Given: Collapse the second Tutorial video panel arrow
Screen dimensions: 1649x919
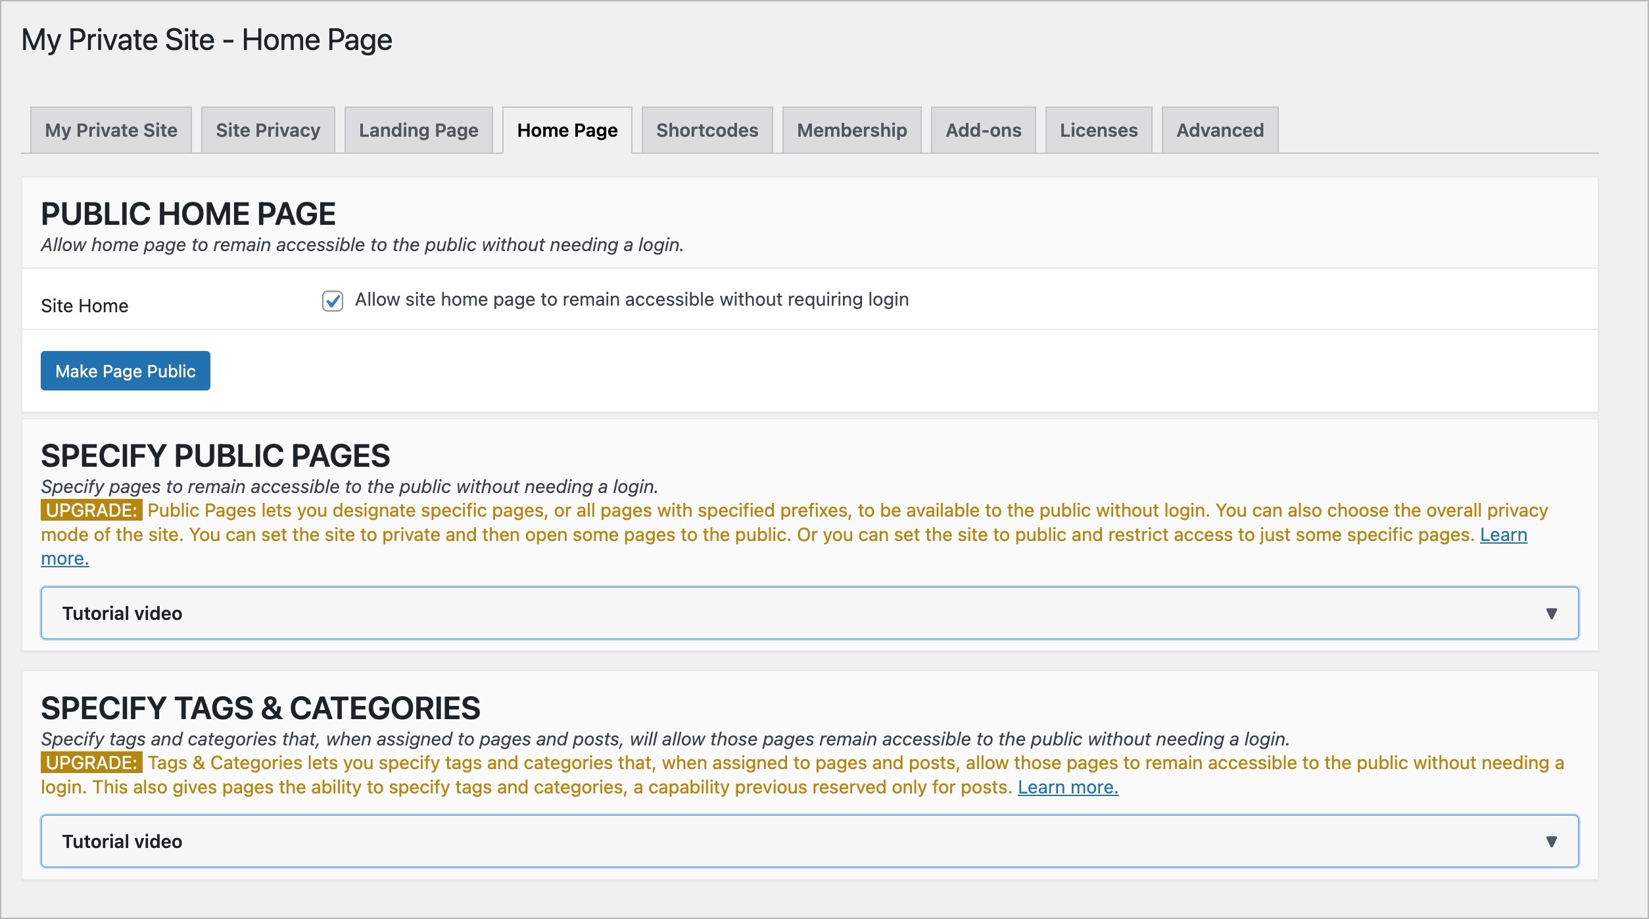Looking at the screenshot, I should coord(1552,841).
